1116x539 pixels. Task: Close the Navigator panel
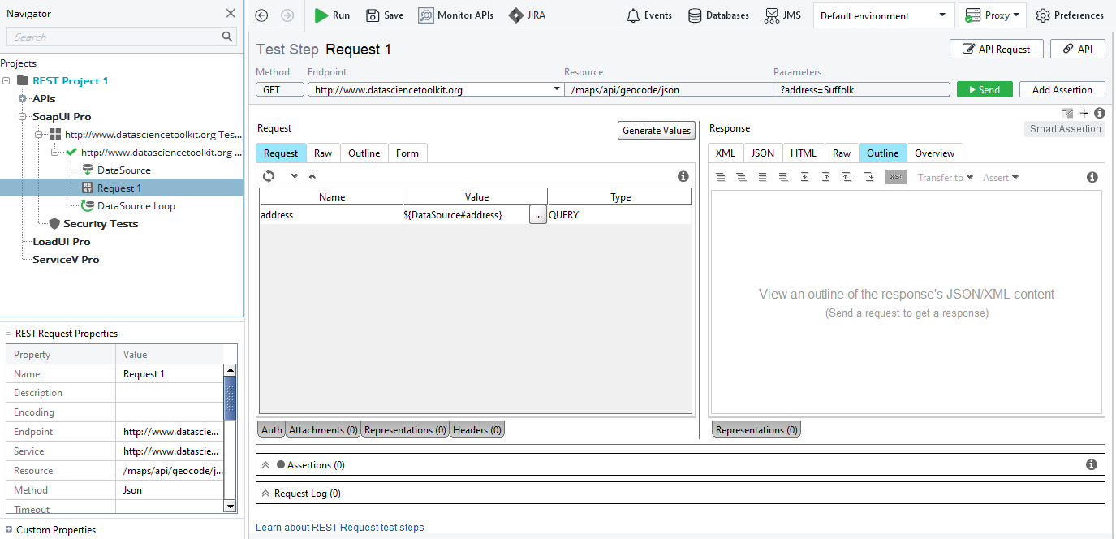231,13
